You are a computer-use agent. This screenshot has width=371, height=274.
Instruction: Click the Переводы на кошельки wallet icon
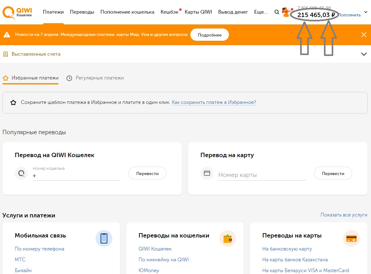click(228, 238)
